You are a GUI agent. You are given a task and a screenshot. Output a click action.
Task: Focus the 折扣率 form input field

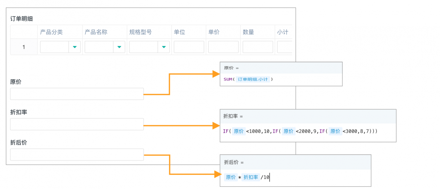point(77,125)
